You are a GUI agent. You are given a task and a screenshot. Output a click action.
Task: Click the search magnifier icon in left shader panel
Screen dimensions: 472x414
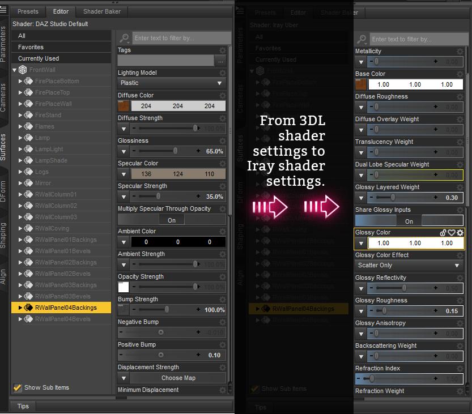coord(124,38)
